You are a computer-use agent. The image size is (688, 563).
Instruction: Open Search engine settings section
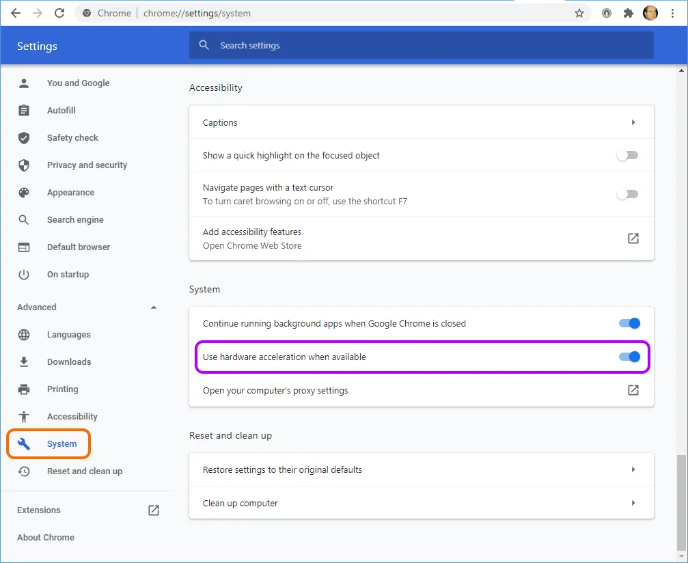pos(75,220)
